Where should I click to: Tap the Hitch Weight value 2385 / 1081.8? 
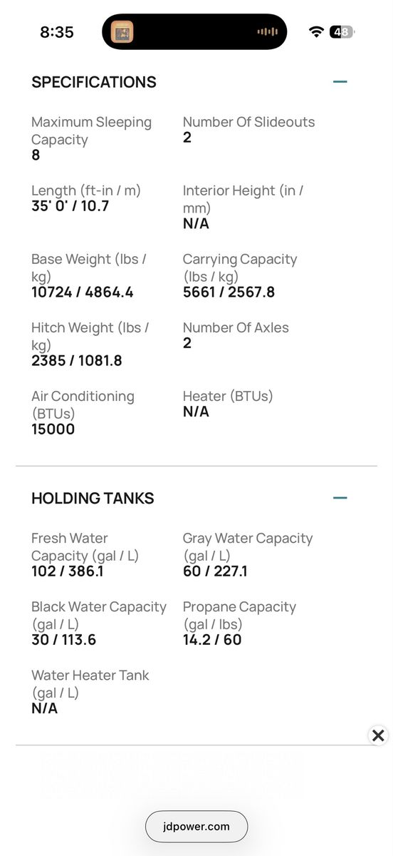[x=77, y=361]
